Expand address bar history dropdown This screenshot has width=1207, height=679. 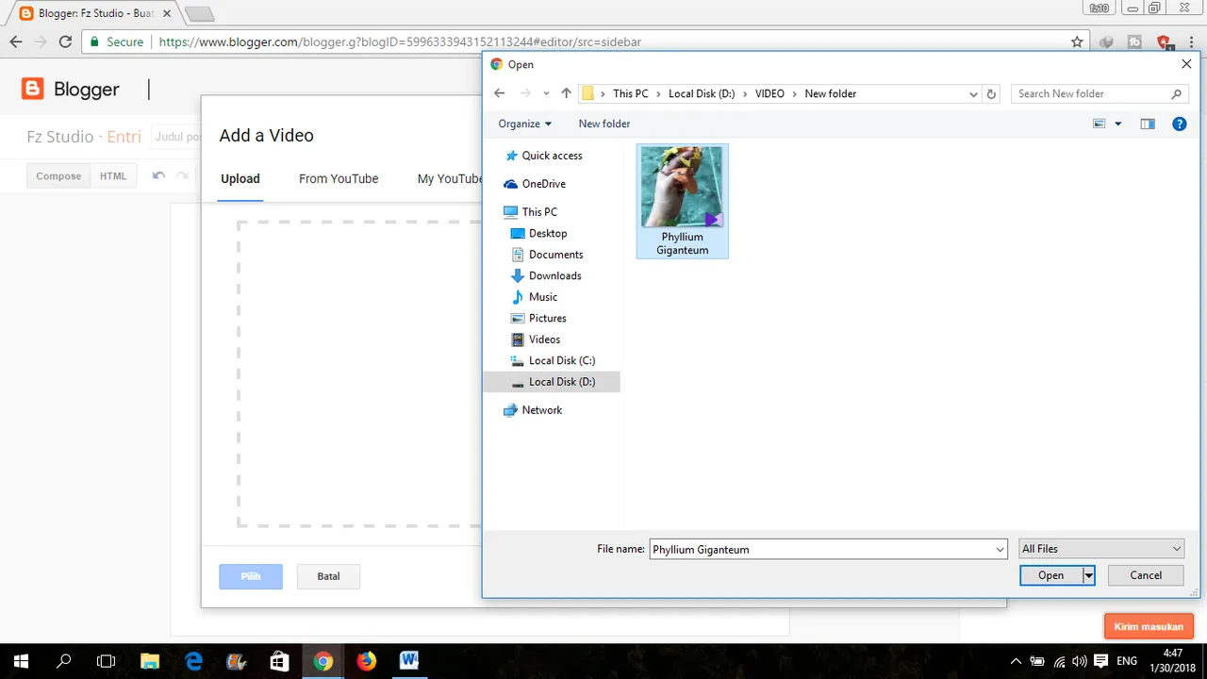(973, 93)
